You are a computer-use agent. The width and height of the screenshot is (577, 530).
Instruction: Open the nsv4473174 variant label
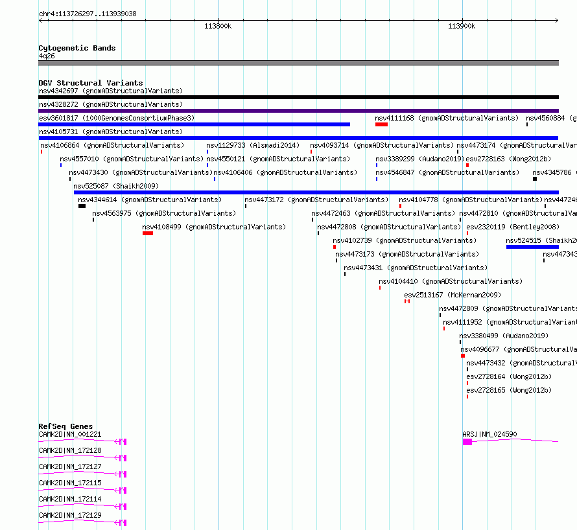(x=517, y=145)
